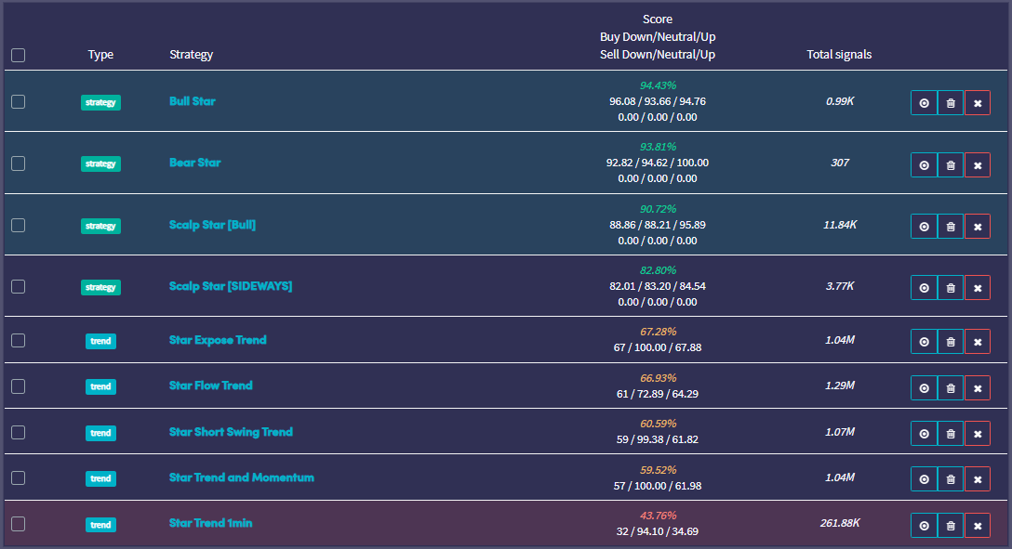Click the view icon for Star Trend and Momentum
1012x549 pixels.
click(x=924, y=478)
